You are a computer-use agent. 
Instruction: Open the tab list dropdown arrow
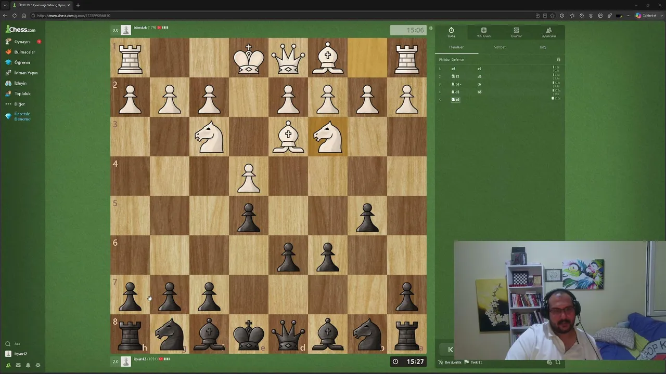pos(5,5)
